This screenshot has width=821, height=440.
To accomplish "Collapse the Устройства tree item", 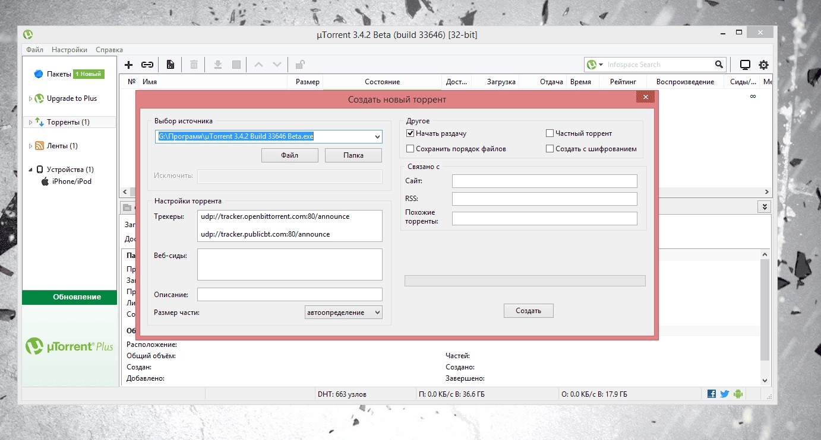I will [x=30, y=170].
